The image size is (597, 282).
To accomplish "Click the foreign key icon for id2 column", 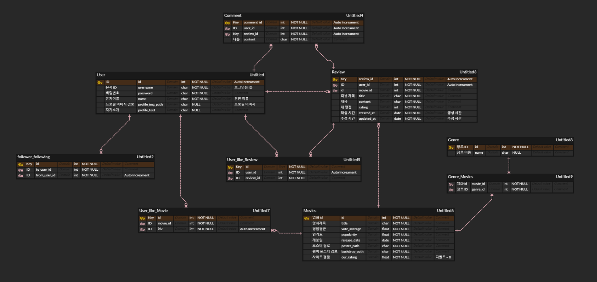I will (142, 229).
